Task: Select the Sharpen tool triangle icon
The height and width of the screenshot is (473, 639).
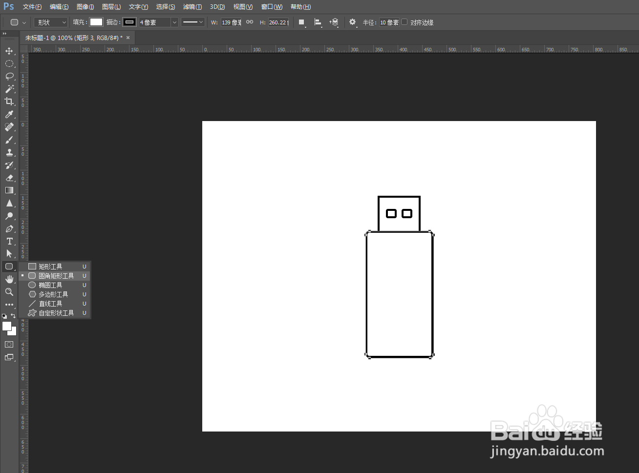Action: [x=9, y=203]
